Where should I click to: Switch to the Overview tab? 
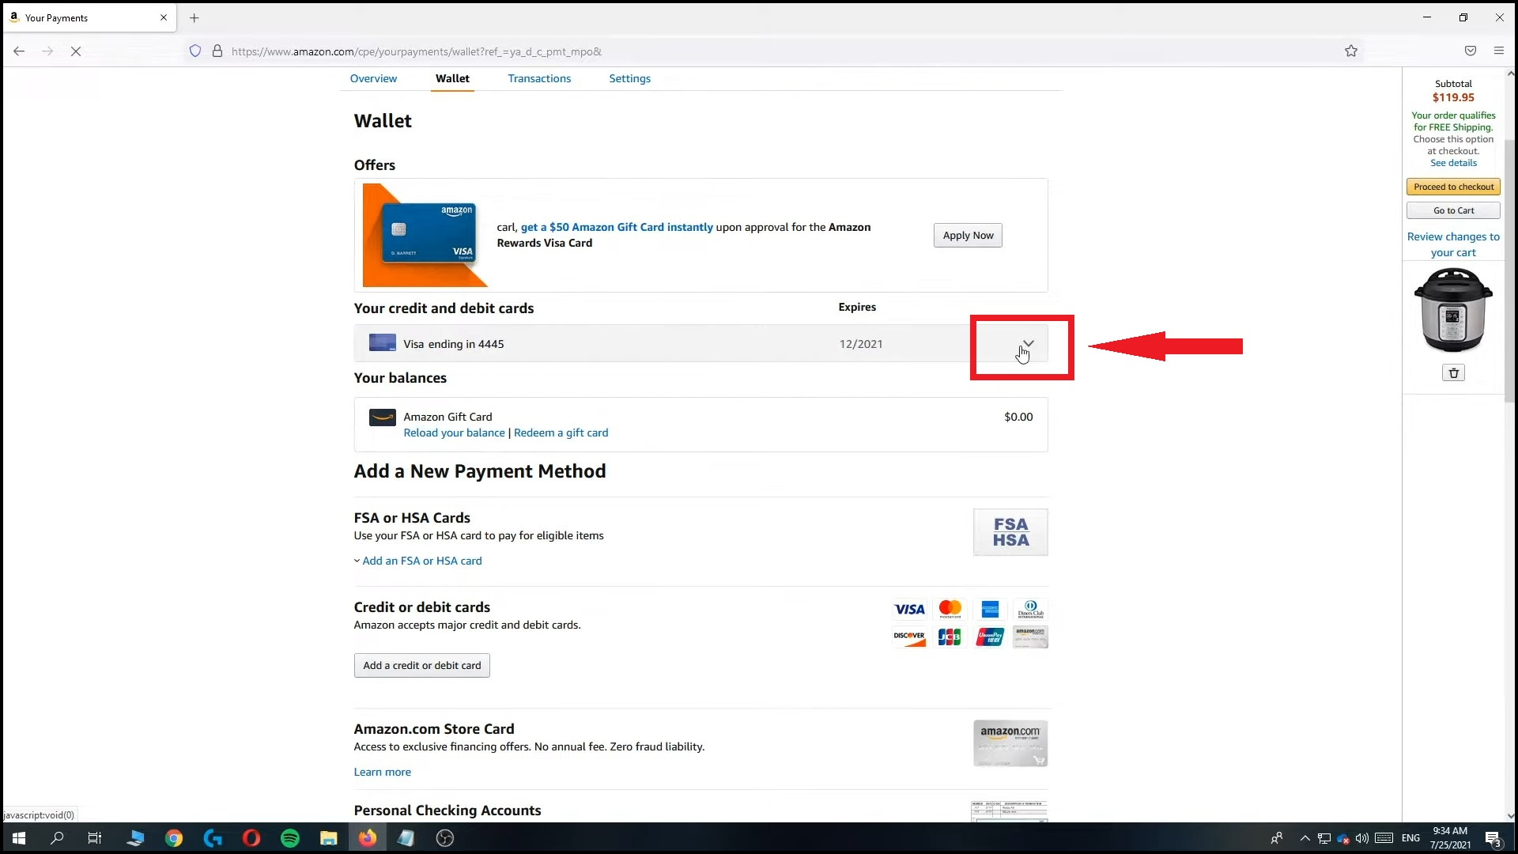tap(373, 78)
